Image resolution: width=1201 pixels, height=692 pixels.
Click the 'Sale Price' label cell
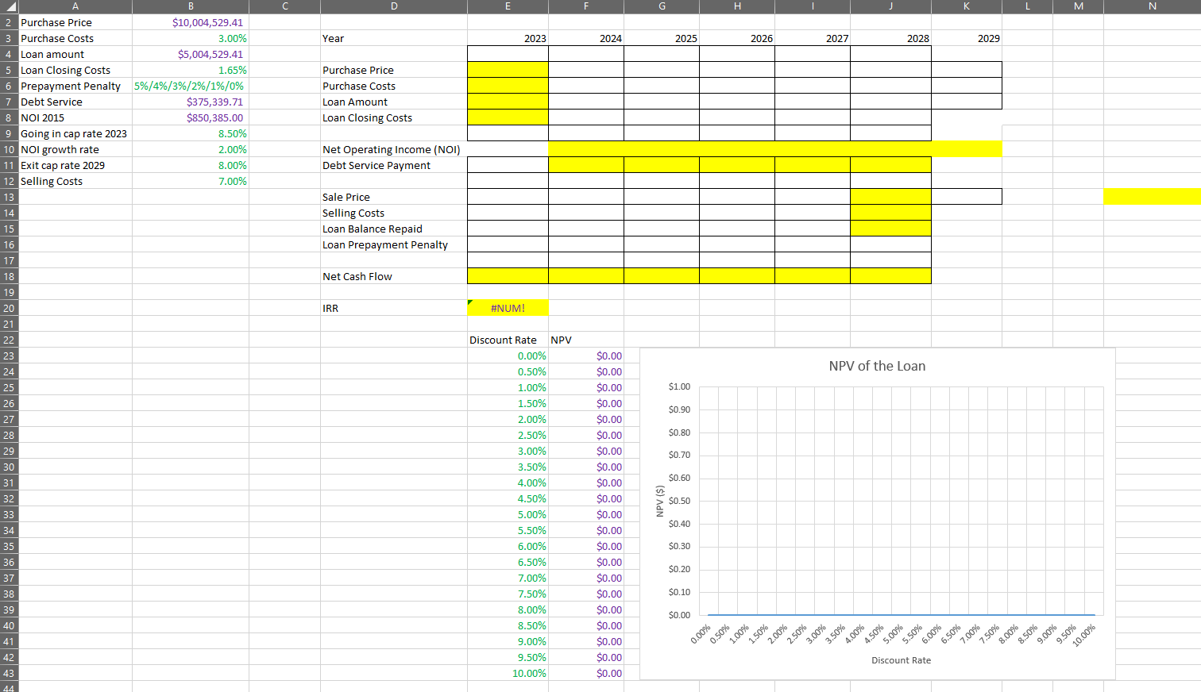tap(394, 197)
